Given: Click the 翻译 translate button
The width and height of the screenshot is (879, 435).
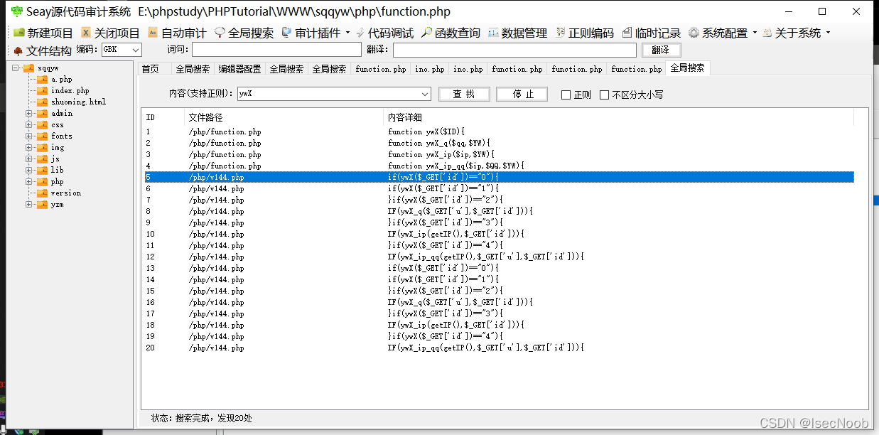Looking at the screenshot, I should point(661,50).
